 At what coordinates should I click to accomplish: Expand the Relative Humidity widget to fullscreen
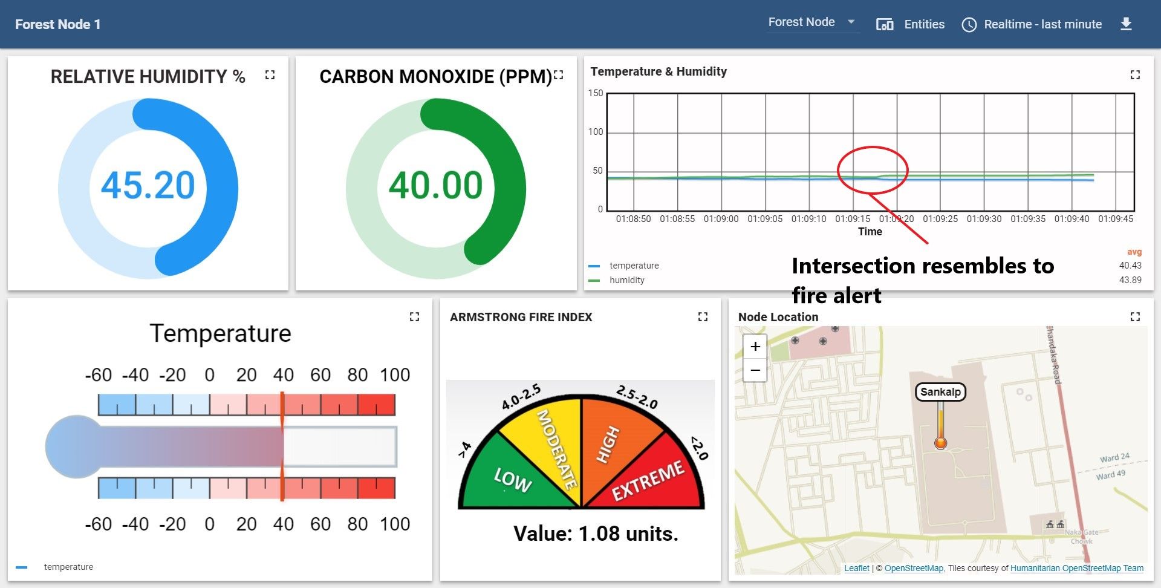pos(270,75)
